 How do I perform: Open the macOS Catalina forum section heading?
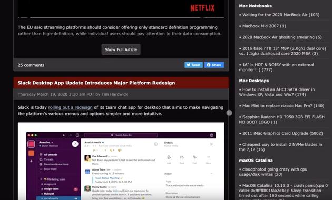click(256, 160)
